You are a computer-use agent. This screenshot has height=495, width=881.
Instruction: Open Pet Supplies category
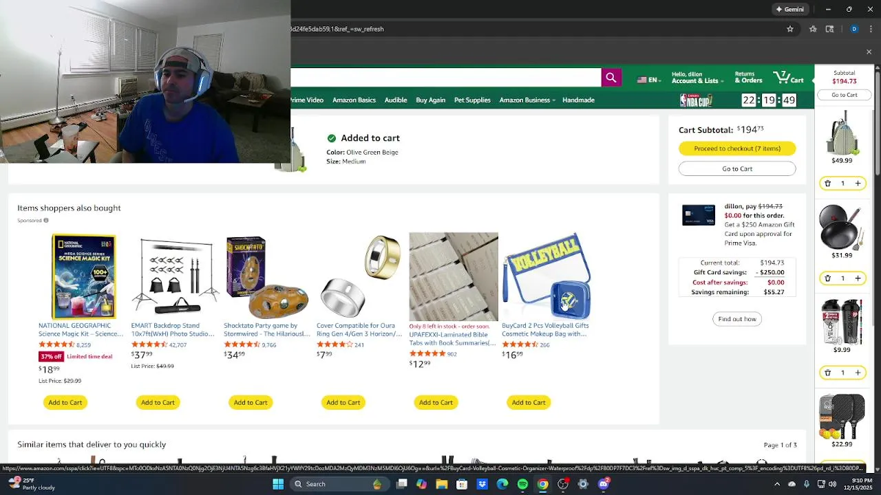click(472, 100)
